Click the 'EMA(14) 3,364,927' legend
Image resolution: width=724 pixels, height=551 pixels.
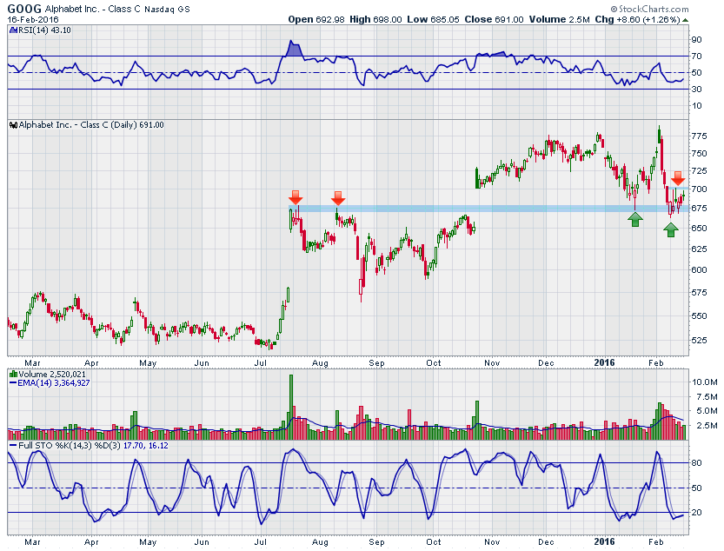[54, 382]
